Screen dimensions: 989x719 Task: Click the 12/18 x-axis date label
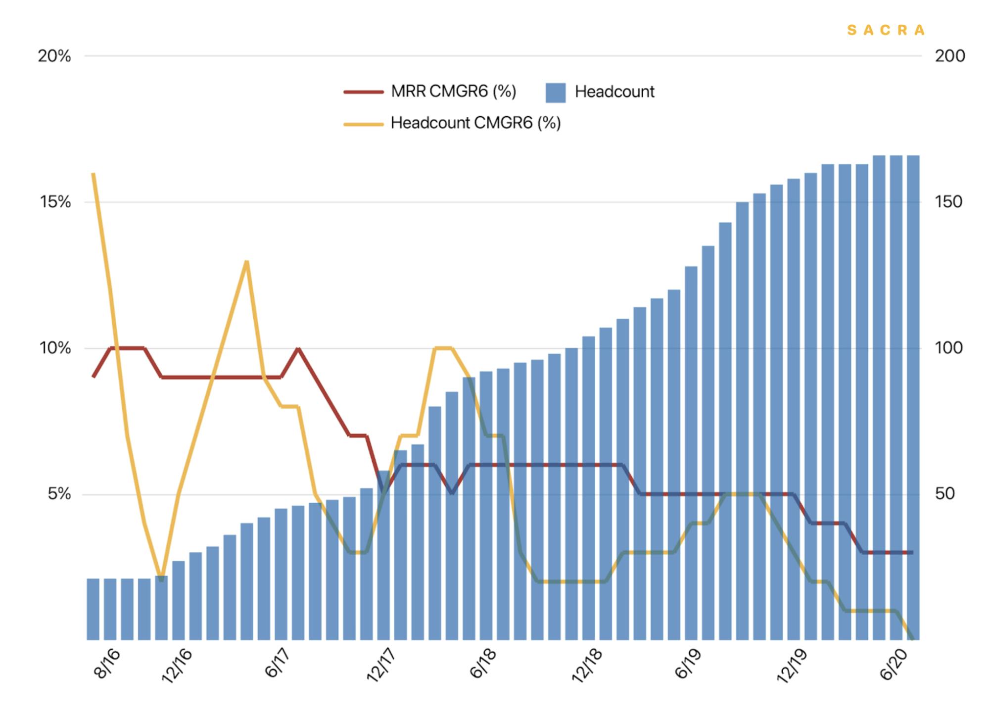point(587,666)
